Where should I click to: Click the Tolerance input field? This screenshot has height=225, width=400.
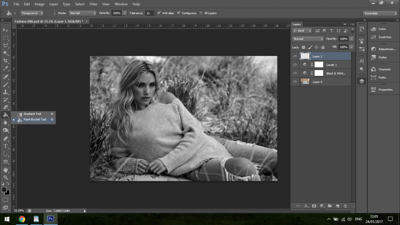tap(149, 13)
